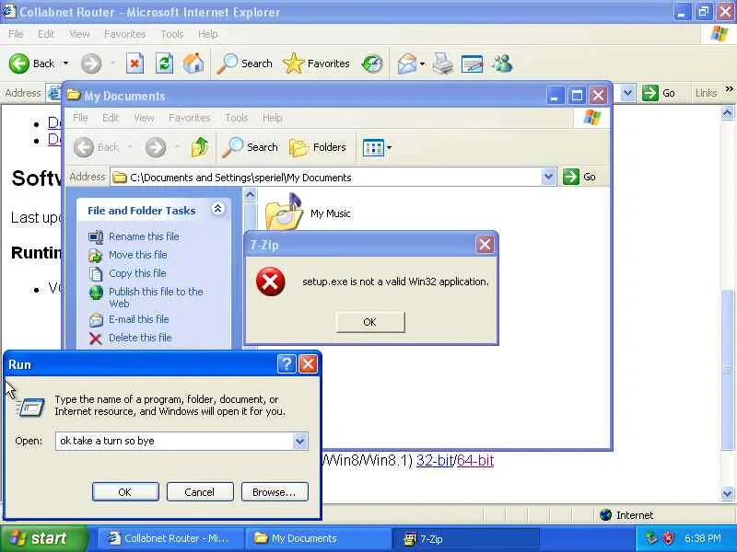Click the Back button in Internet Explorer
Image resolution: width=737 pixels, height=552 pixels.
32,63
